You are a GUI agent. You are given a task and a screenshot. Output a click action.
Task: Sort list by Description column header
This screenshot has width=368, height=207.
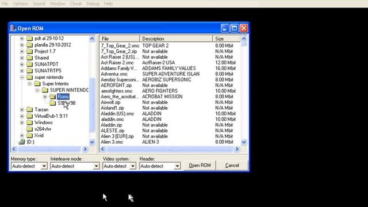(176, 39)
